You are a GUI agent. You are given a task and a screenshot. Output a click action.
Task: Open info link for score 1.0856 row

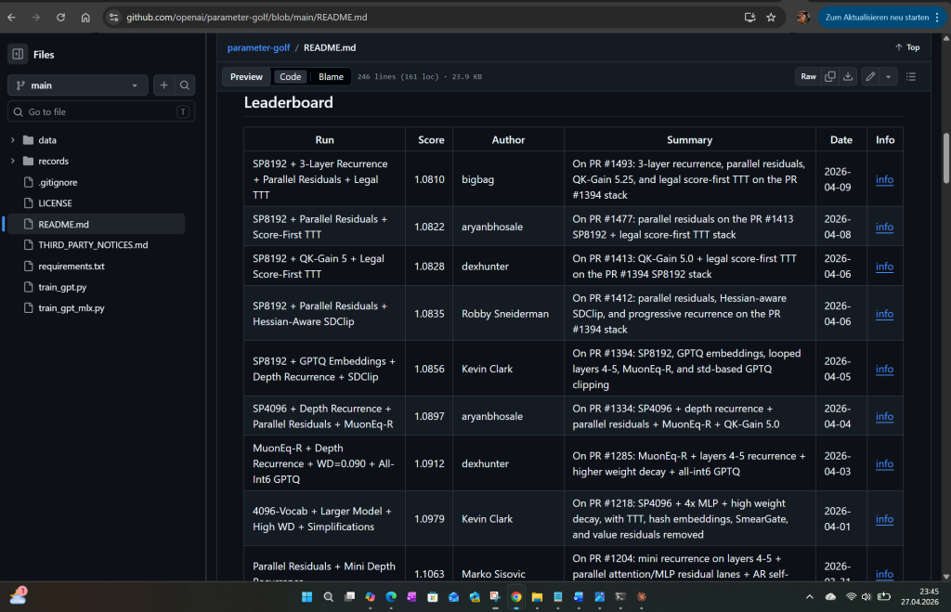pos(884,369)
